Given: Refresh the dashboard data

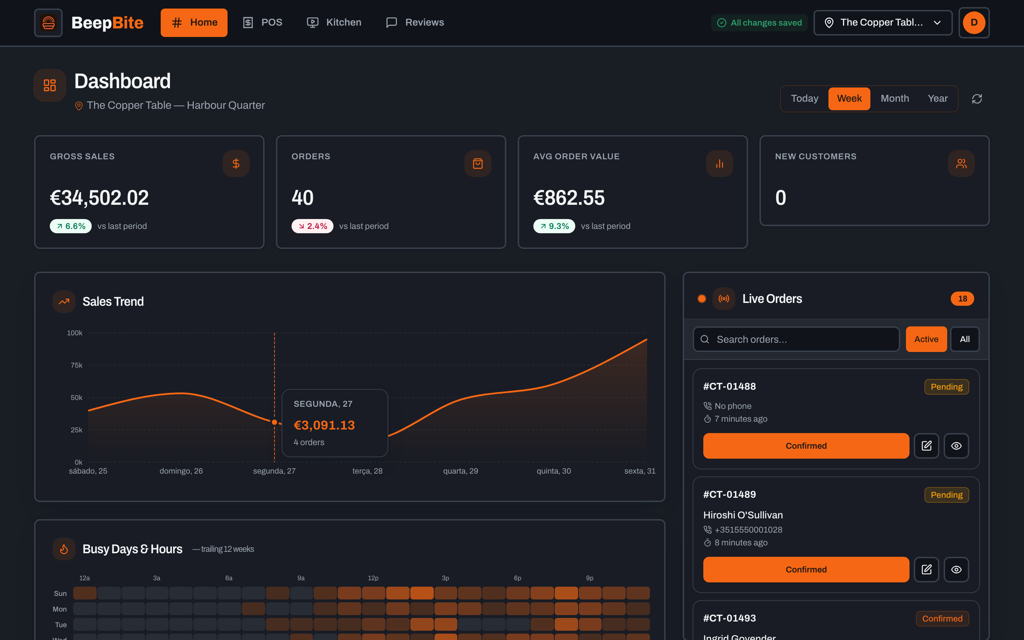Looking at the screenshot, I should click(977, 99).
